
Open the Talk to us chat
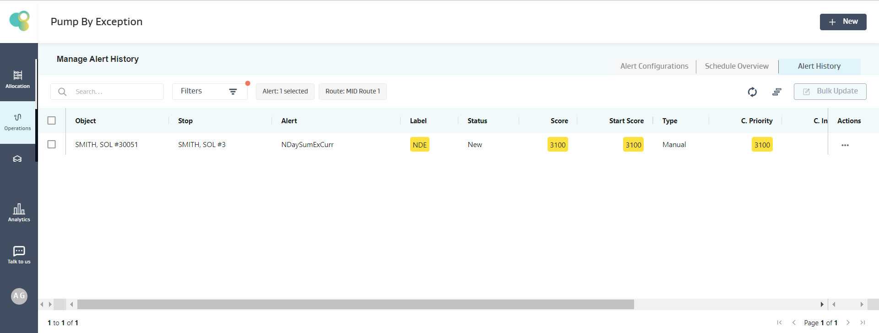[x=19, y=255]
